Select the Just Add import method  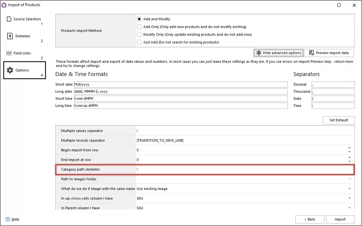coord(139,42)
